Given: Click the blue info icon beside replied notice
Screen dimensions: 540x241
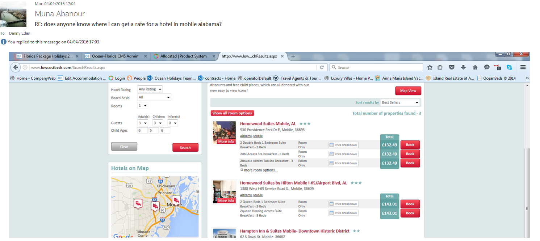Looking at the screenshot, I should click(x=4, y=42).
